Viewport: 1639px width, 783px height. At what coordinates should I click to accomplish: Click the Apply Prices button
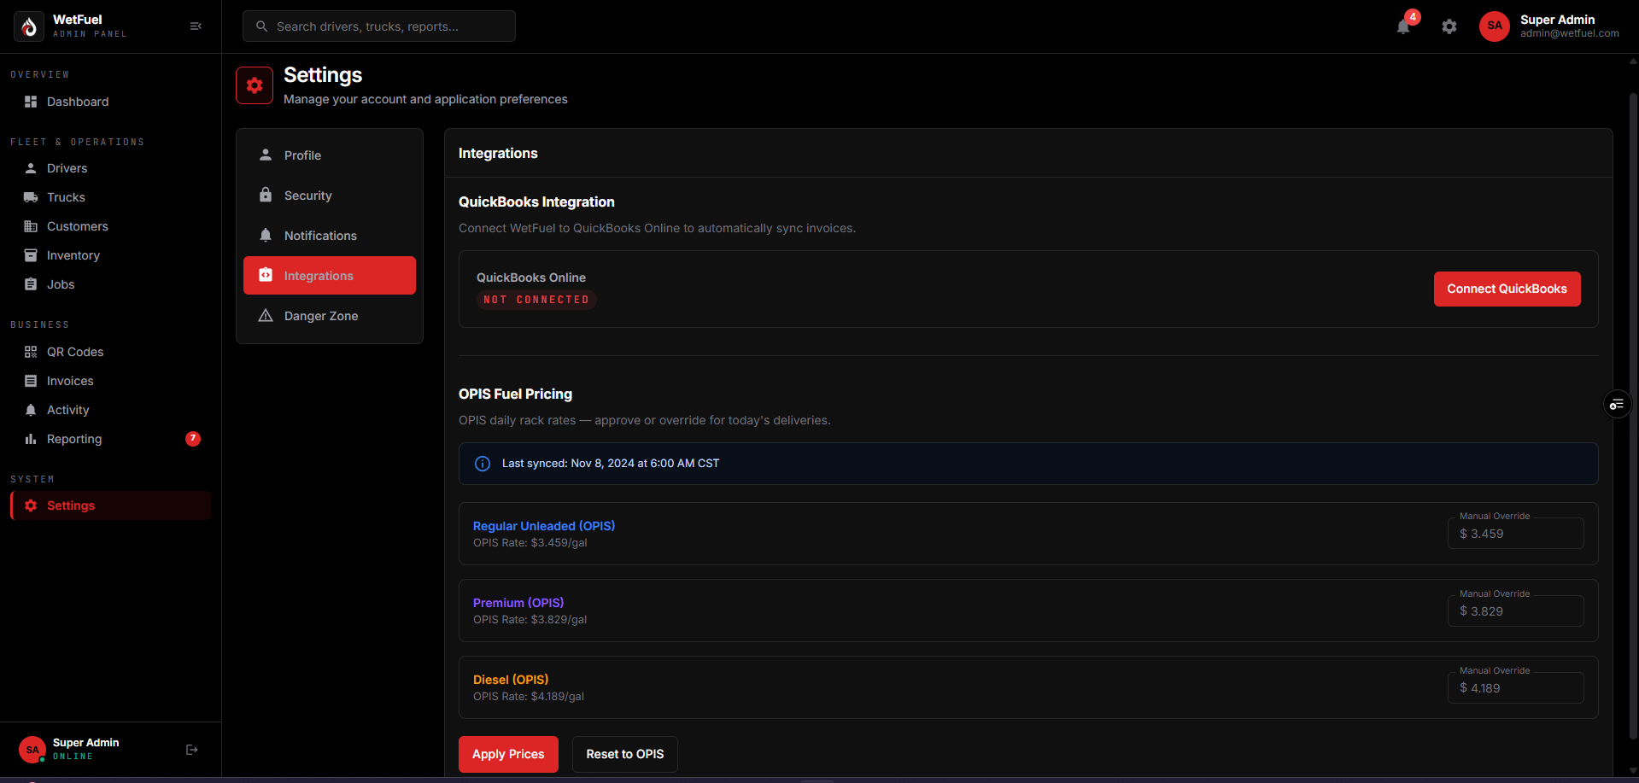pyautogui.click(x=508, y=754)
